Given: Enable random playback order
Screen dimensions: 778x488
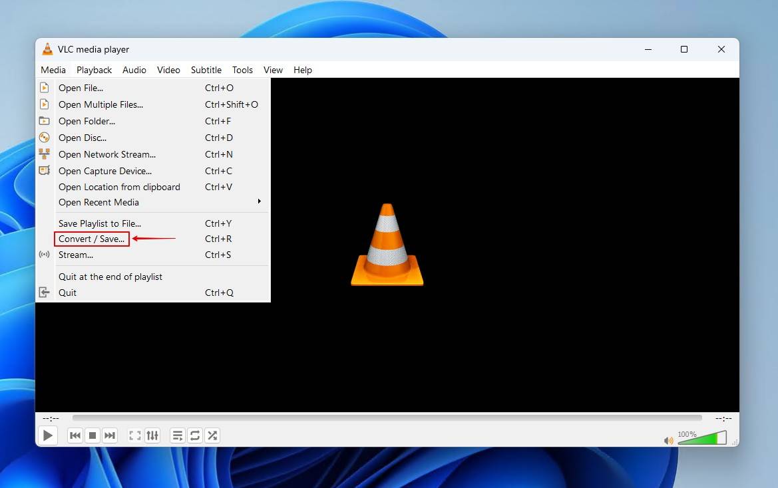Looking at the screenshot, I should pyautogui.click(x=212, y=435).
